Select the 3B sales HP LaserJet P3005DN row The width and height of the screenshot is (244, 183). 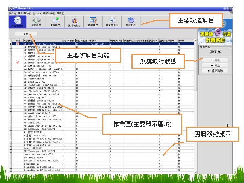pyautogui.click(x=102, y=72)
